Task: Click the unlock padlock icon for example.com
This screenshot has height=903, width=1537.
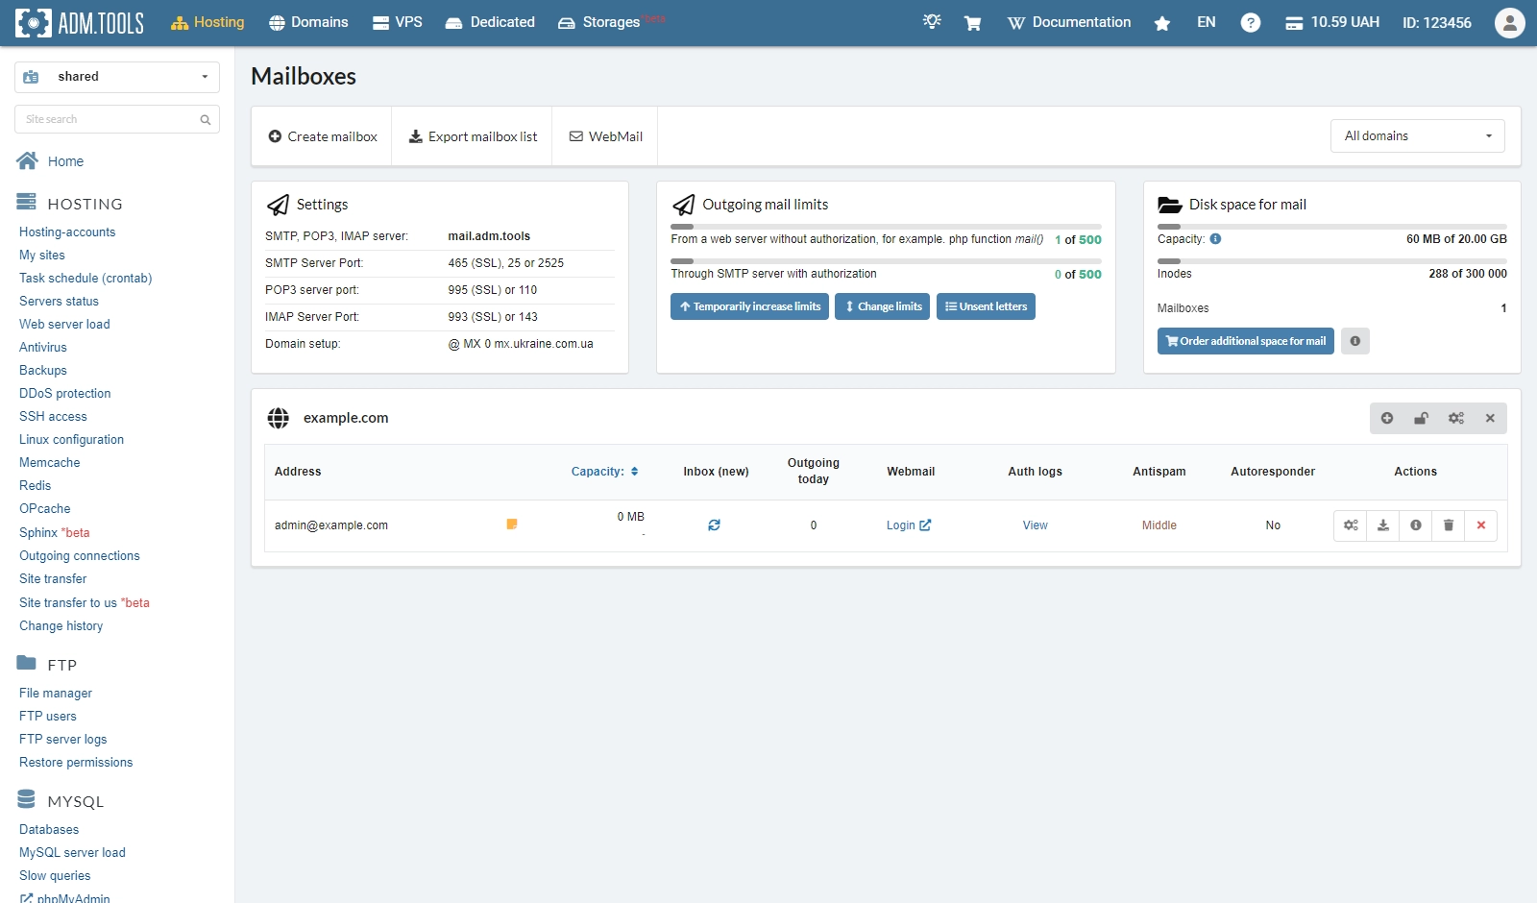Action: coord(1421,418)
